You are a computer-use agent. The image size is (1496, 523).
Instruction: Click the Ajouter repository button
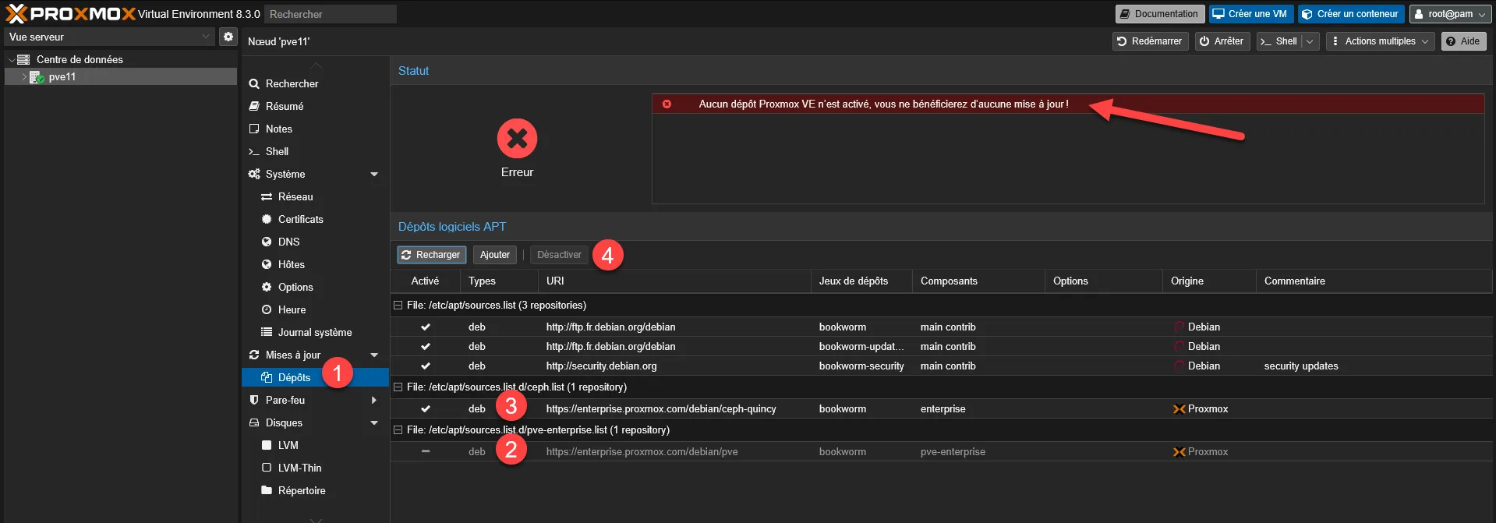(x=494, y=255)
